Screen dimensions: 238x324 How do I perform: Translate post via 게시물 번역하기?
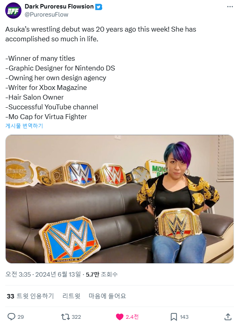(x=24, y=126)
